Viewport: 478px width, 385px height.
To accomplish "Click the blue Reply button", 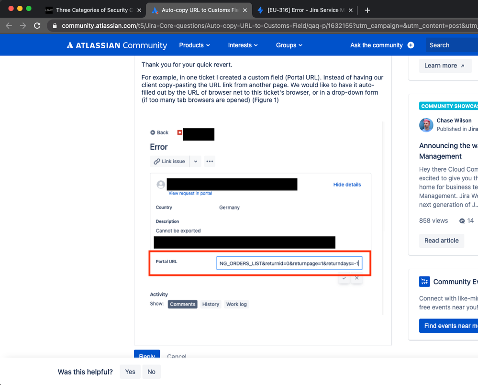I will [x=147, y=354].
